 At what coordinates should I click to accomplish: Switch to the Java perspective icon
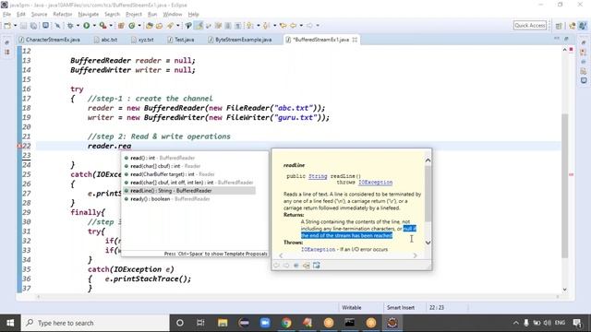coord(583,26)
